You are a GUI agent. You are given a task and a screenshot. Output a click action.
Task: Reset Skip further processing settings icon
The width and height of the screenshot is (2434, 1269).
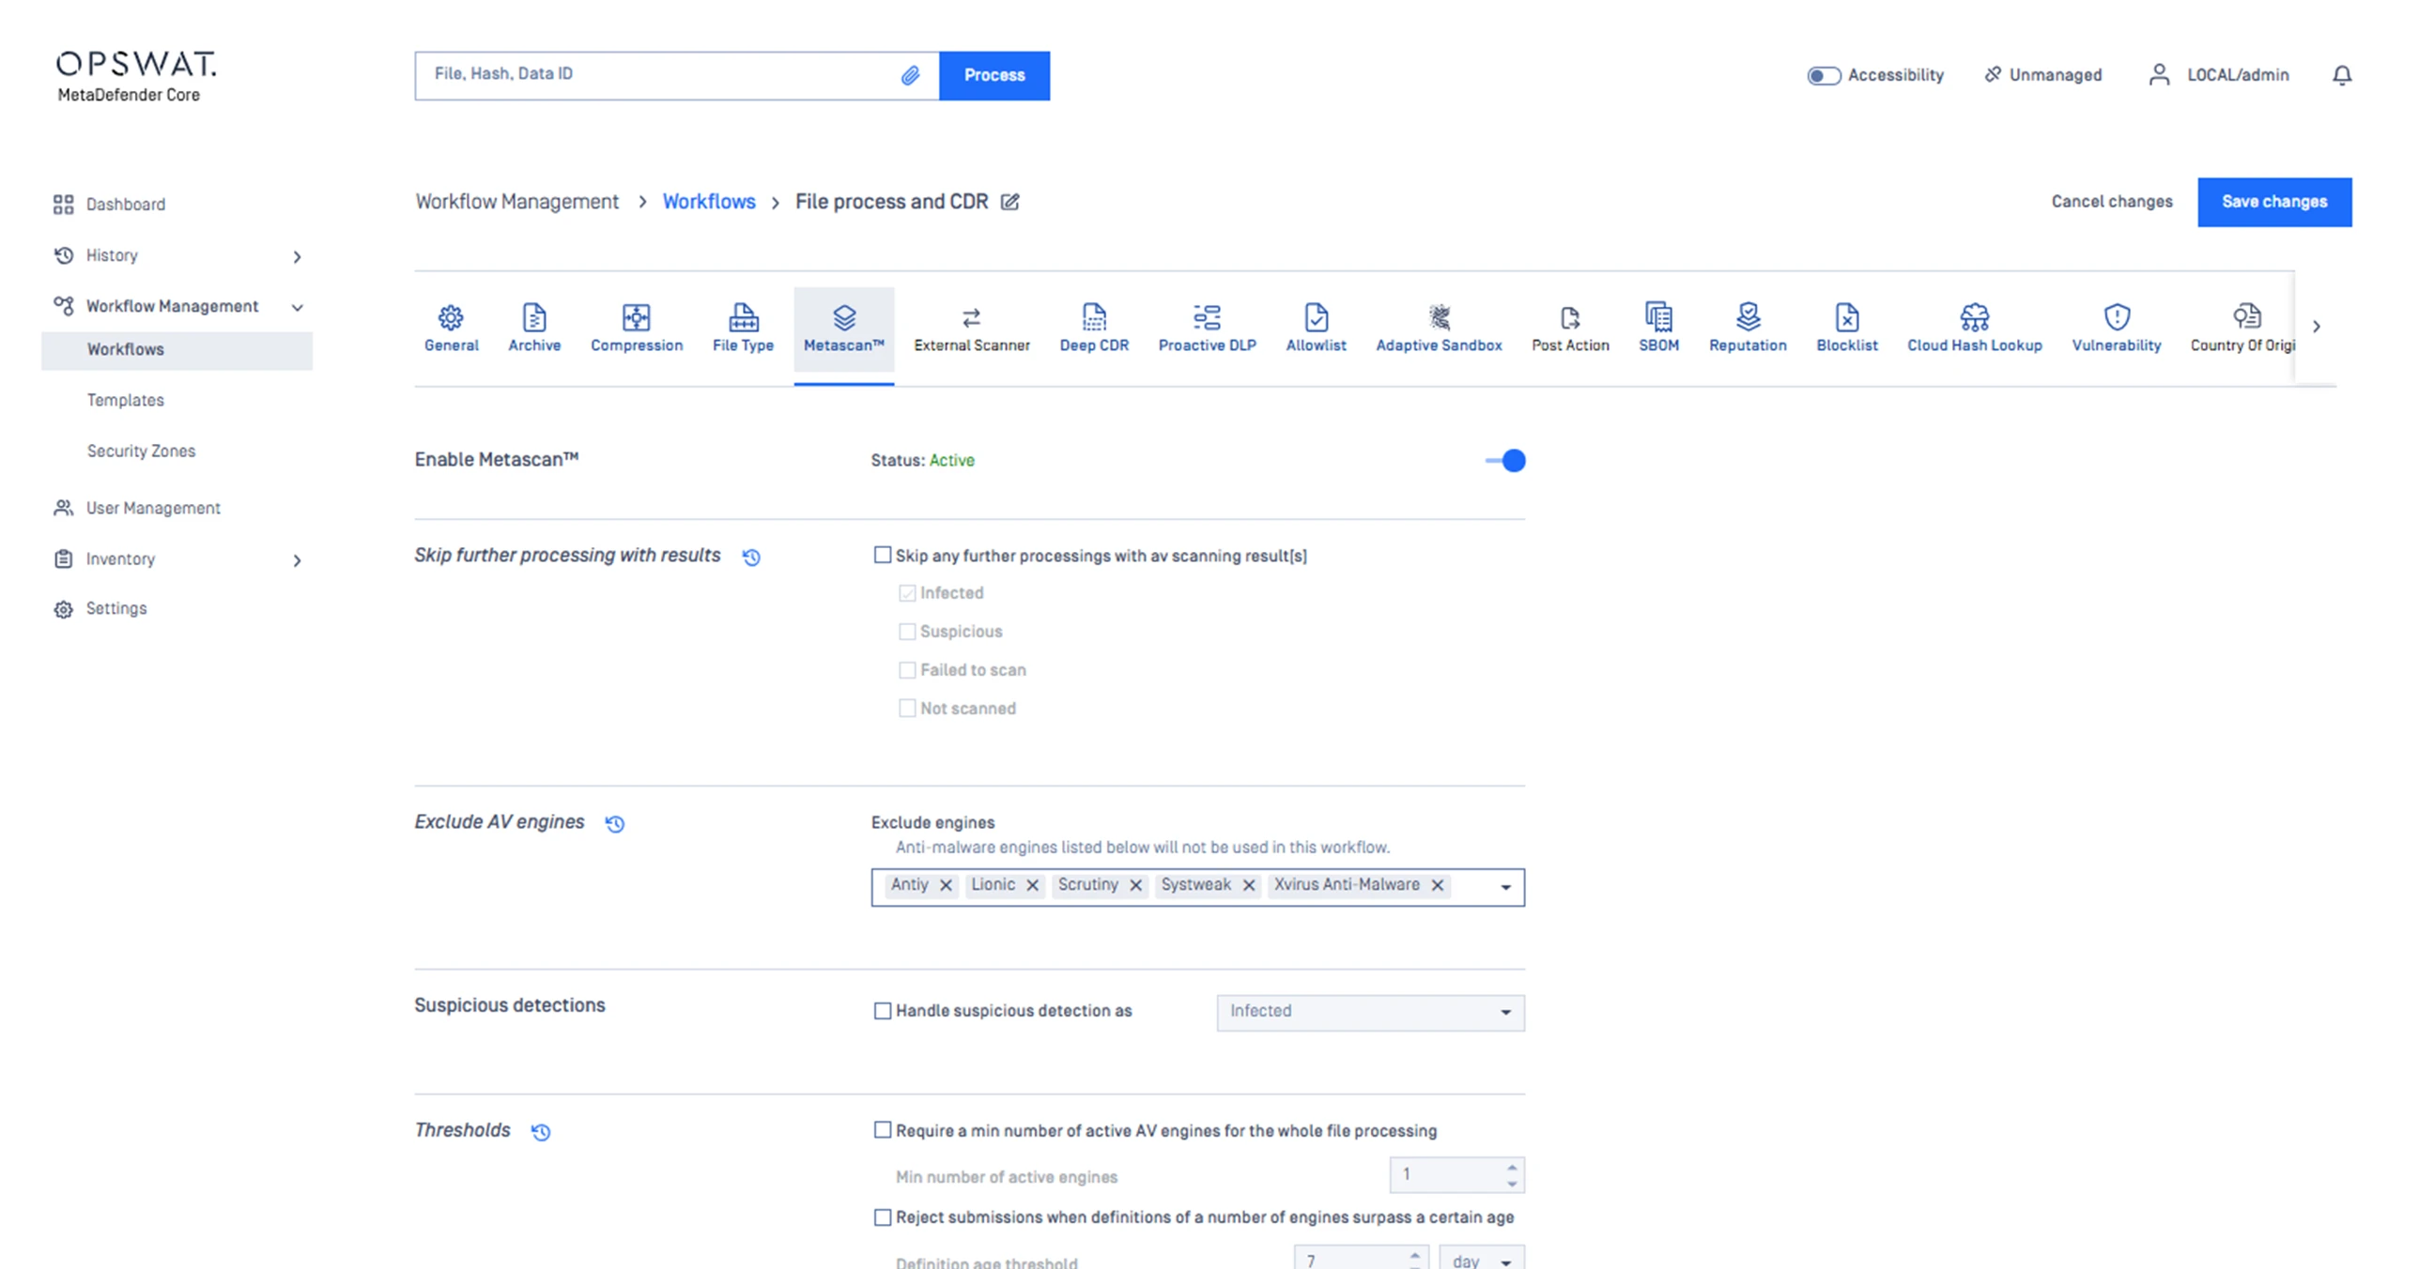point(751,558)
